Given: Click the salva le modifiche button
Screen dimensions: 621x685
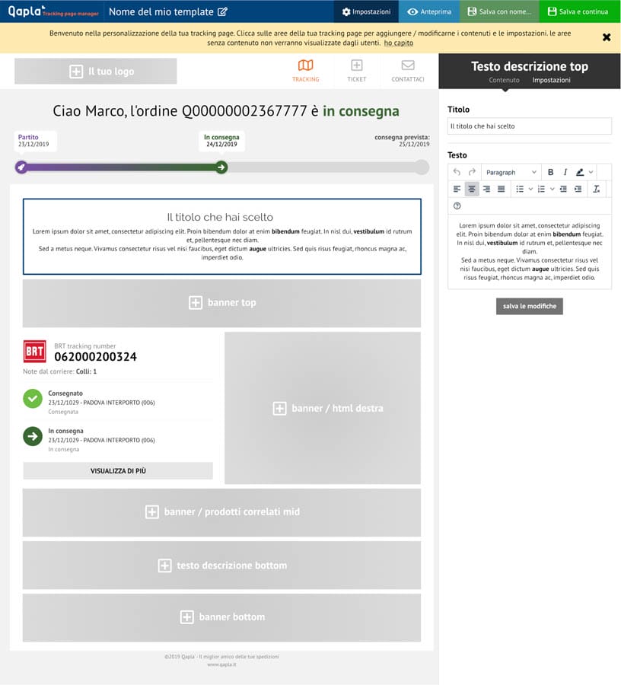Looking at the screenshot, I should click(529, 306).
